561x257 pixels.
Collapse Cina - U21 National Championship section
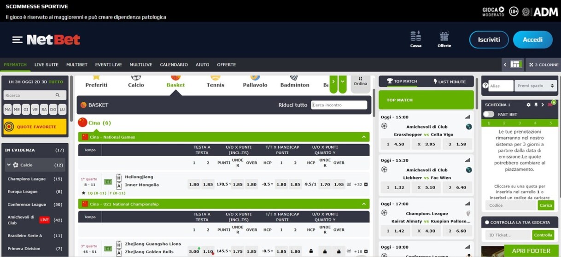click(x=363, y=204)
